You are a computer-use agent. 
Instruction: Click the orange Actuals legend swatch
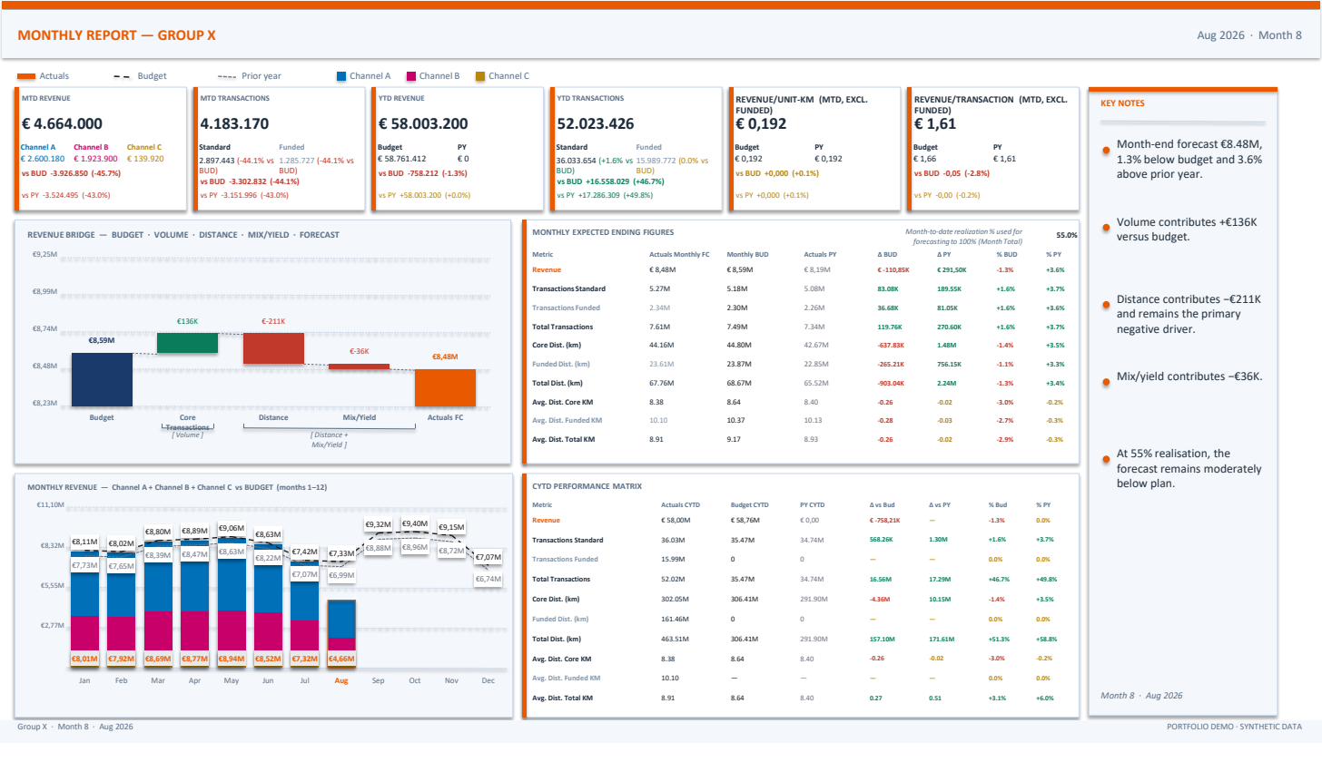[x=26, y=76]
